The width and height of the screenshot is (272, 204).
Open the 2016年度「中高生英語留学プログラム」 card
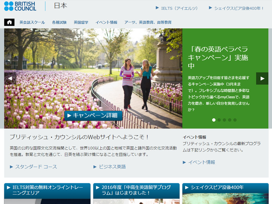pos(136,190)
